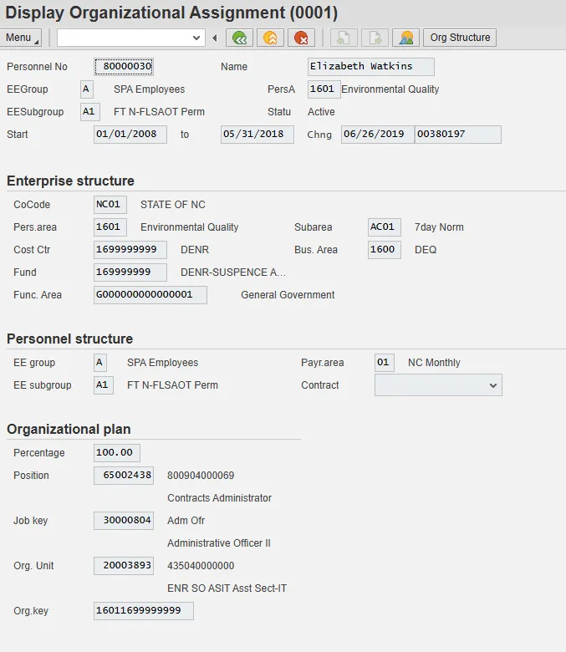Click the Org.key field
This screenshot has width=566, height=652.
pyautogui.click(x=143, y=611)
